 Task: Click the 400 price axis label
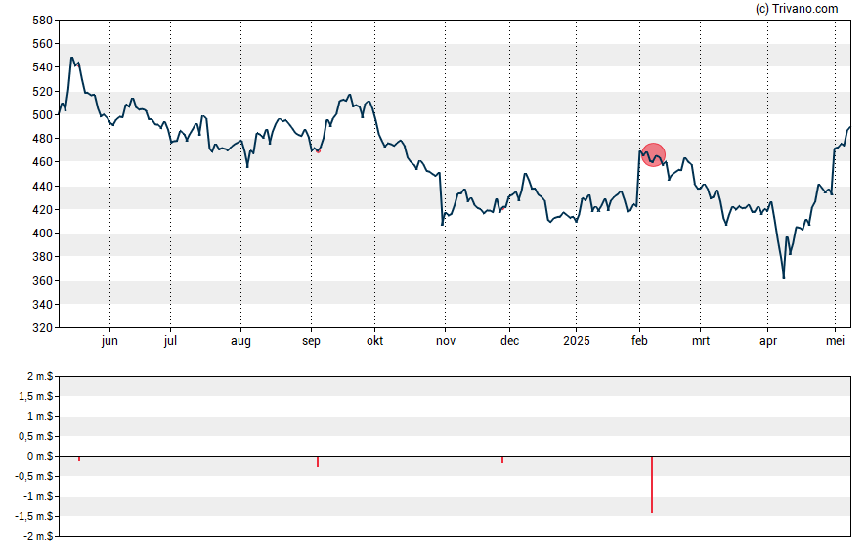[43, 233]
